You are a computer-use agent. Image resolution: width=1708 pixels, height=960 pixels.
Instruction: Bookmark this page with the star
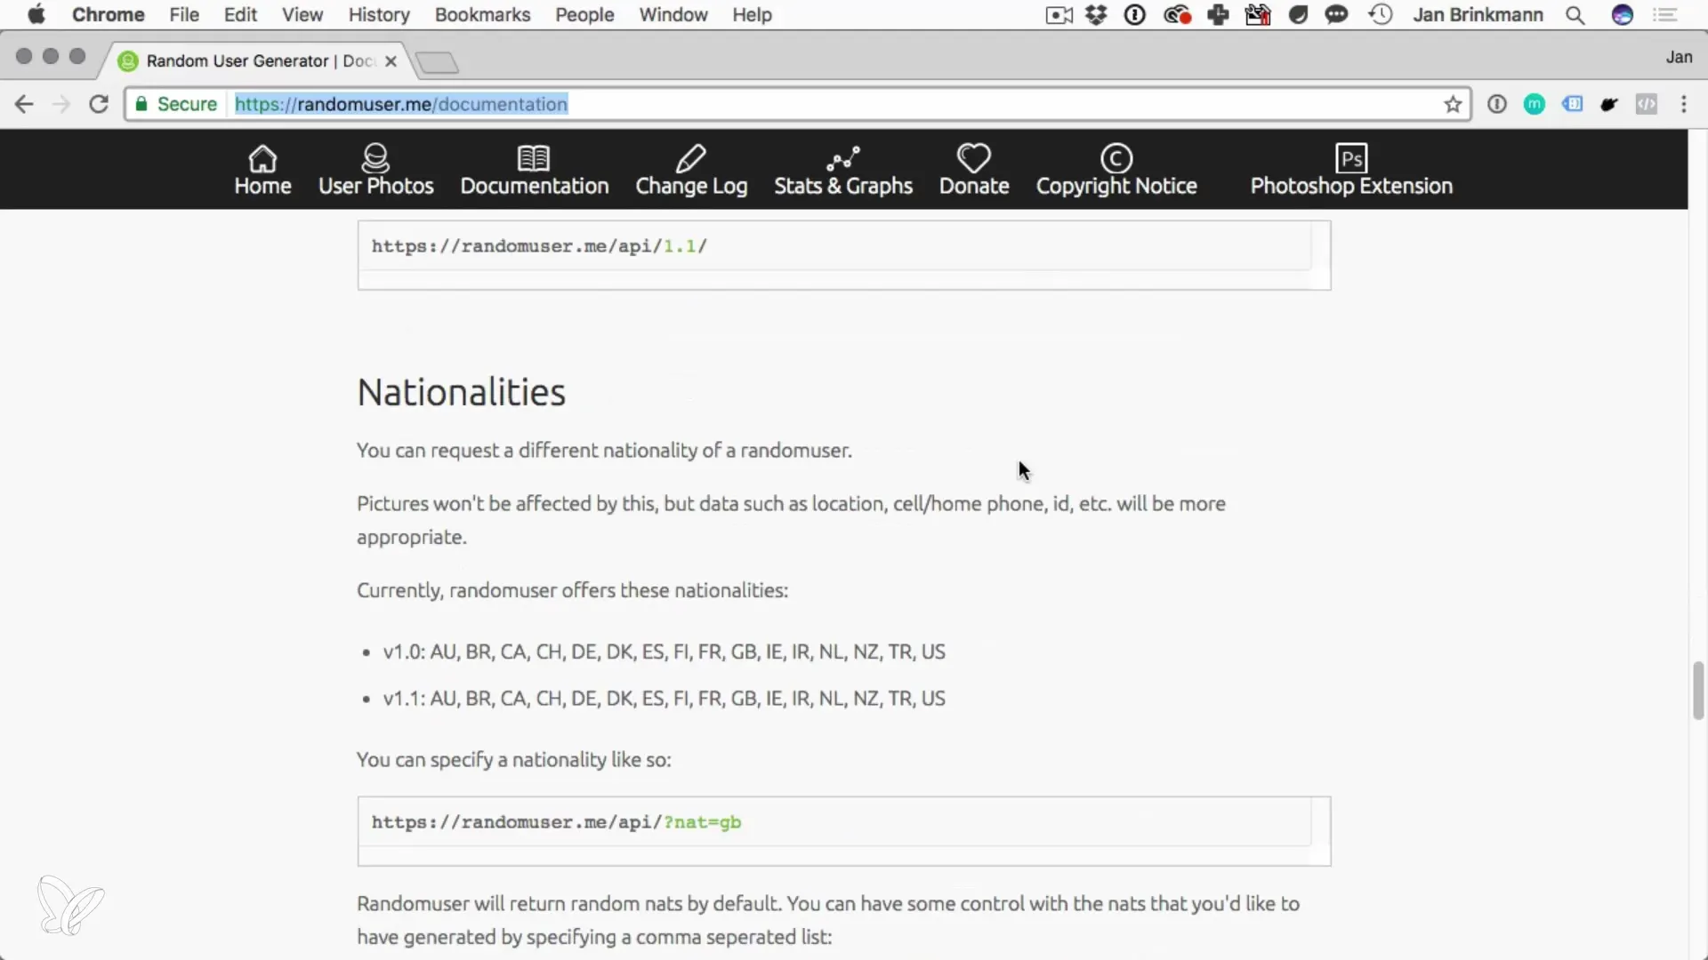[x=1453, y=104]
